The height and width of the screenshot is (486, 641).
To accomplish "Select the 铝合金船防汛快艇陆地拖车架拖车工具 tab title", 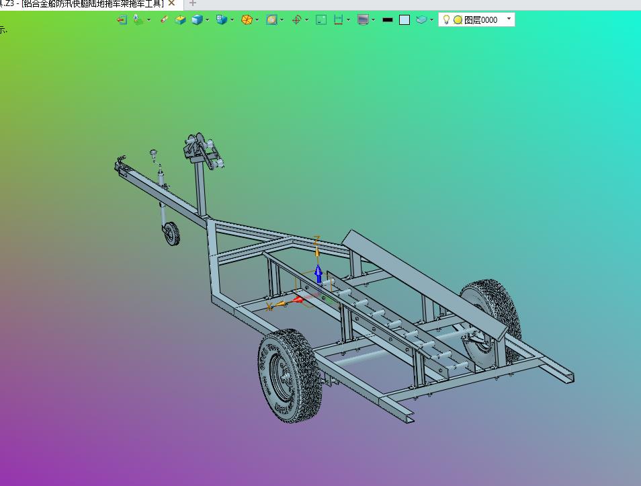I will pos(93,3).
